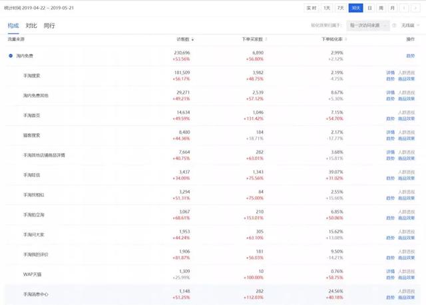Click help icon next to 无线端

[395, 25]
